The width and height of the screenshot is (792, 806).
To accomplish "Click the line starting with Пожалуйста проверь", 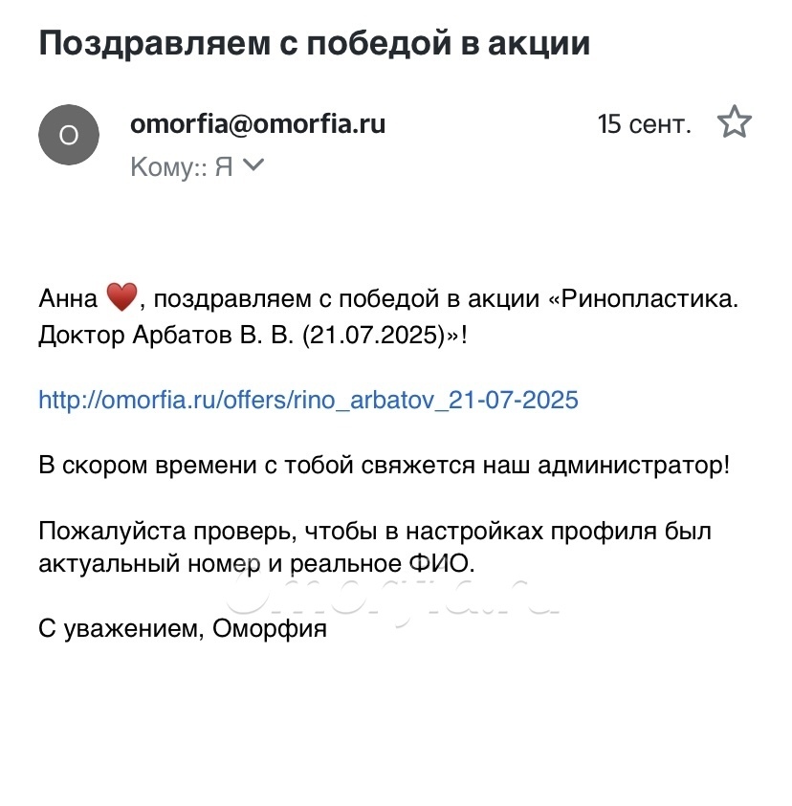I will [374, 531].
